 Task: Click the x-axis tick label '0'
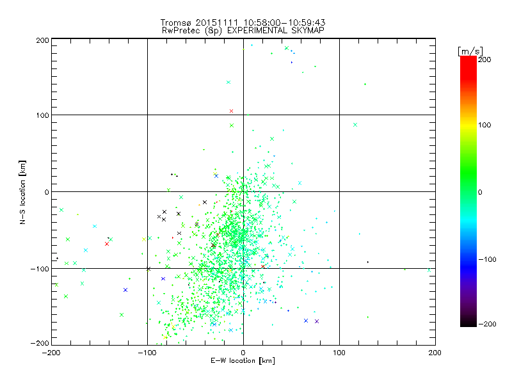pyautogui.click(x=243, y=353)
